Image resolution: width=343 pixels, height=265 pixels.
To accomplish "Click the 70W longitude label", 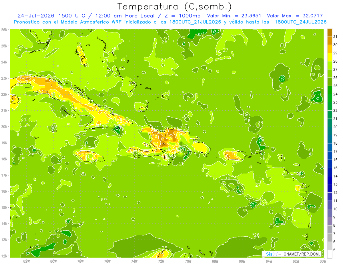I will pos(188,261).
